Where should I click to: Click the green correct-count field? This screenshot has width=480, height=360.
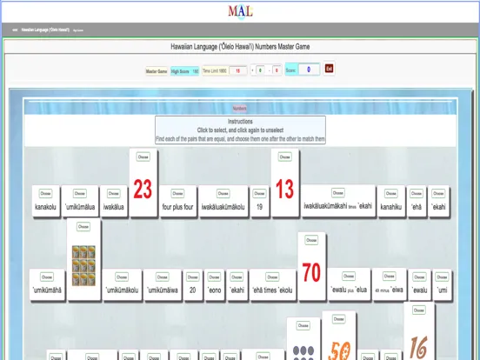point(260,70)
